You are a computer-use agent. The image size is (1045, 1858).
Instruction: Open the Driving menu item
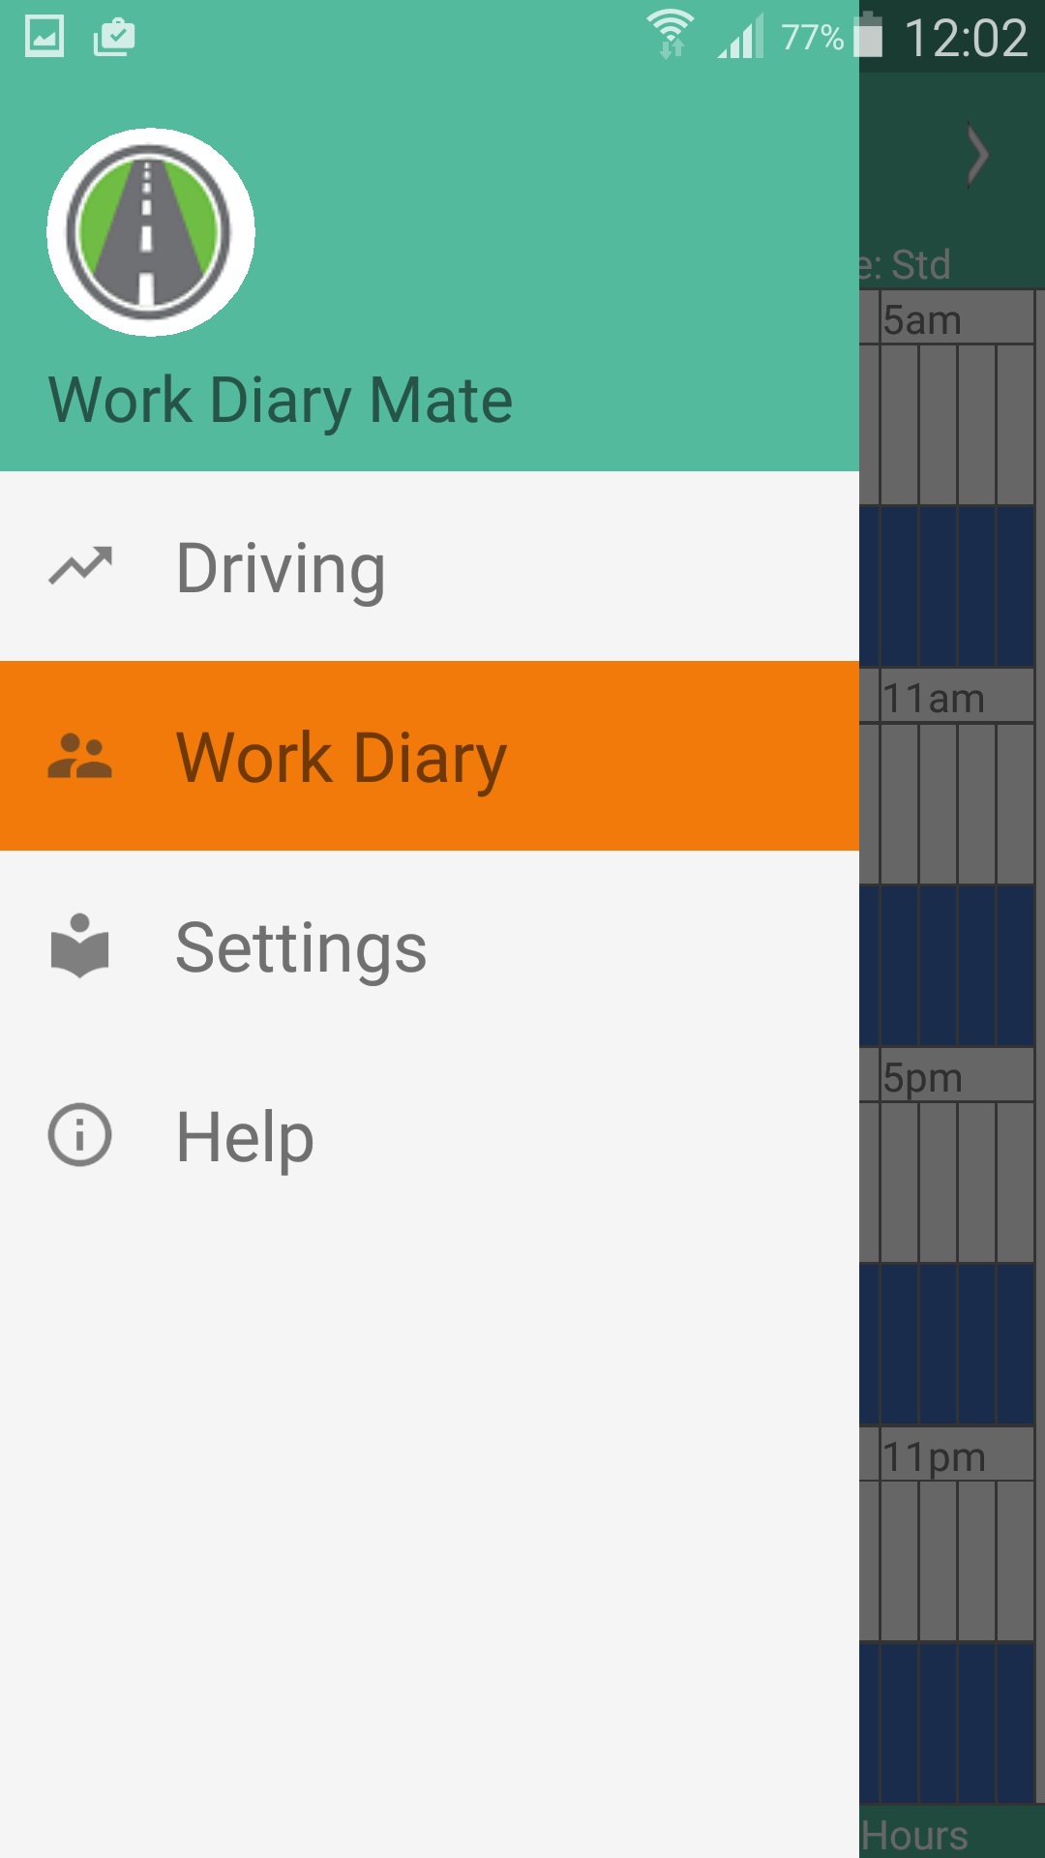click(430, 567)
